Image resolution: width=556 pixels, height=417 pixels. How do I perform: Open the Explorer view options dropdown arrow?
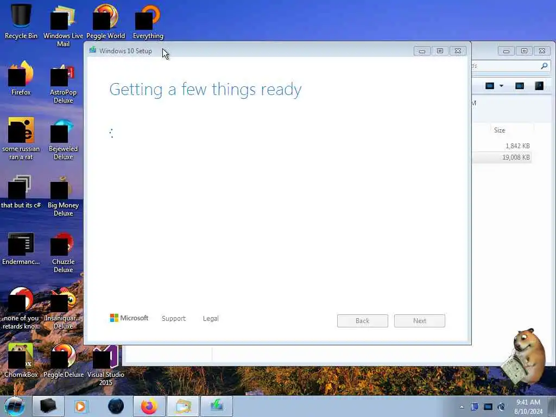(x=501, y=86)
